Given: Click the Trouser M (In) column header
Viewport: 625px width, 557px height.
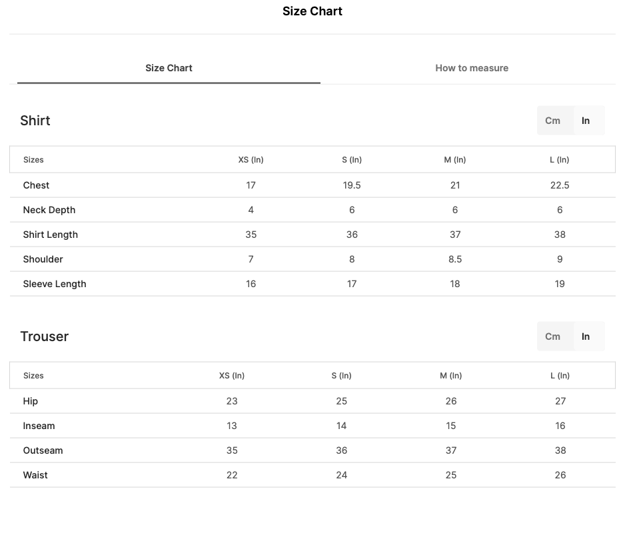Looking at the screenshot, I should click(451, 376).
